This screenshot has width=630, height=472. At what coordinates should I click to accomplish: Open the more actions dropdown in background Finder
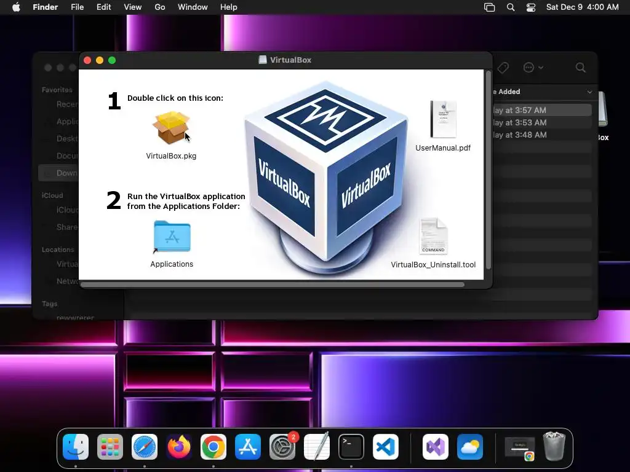[x=533, y=68]
